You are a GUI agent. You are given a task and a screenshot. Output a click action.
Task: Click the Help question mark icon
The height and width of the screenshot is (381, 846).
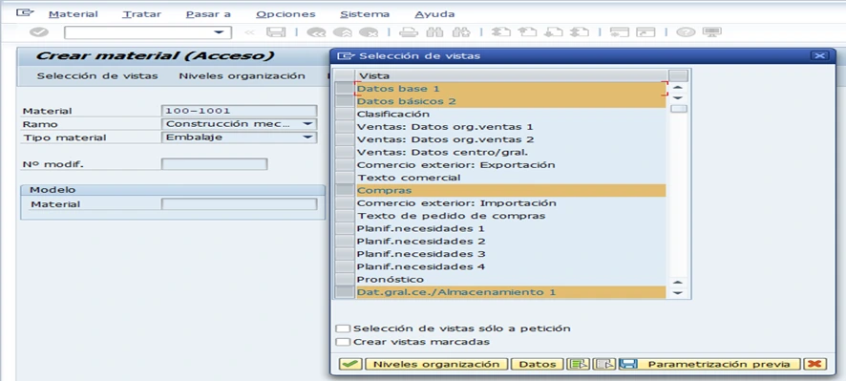686,32
